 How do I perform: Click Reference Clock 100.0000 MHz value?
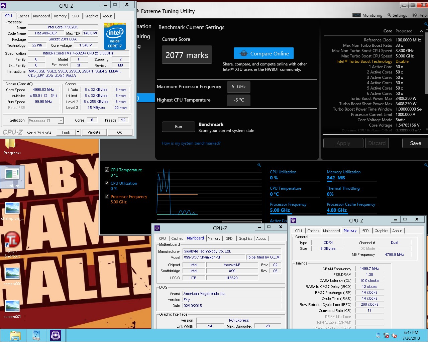click(408, 40)
